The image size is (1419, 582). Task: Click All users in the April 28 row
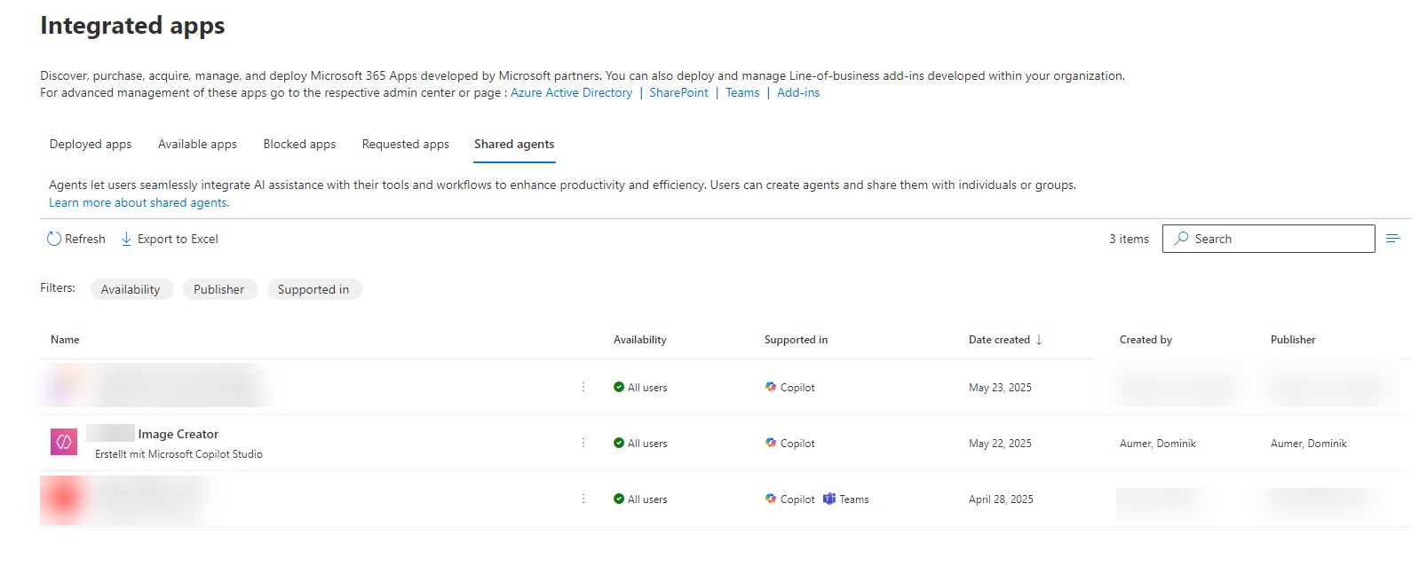tap(647, 499)
